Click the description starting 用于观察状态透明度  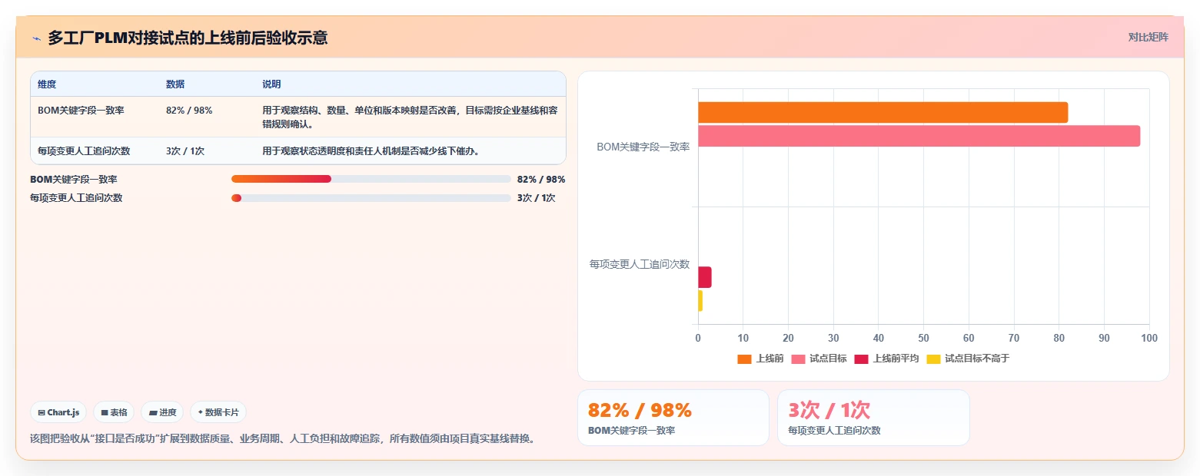pos(371,151)
